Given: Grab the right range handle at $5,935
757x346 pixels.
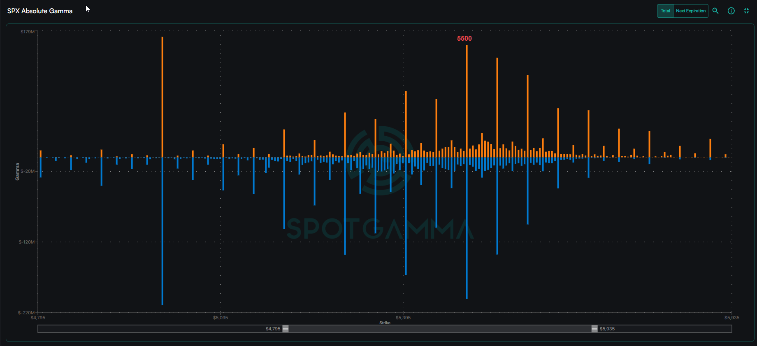Looking at the screenshot, I should [594, 329].
